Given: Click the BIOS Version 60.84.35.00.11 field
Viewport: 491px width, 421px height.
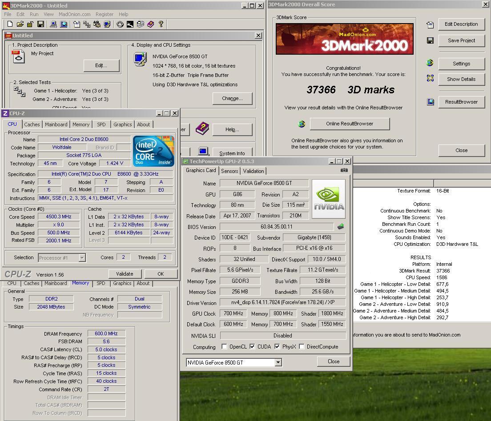Looking at the screenshot, I should pos(277,227).
